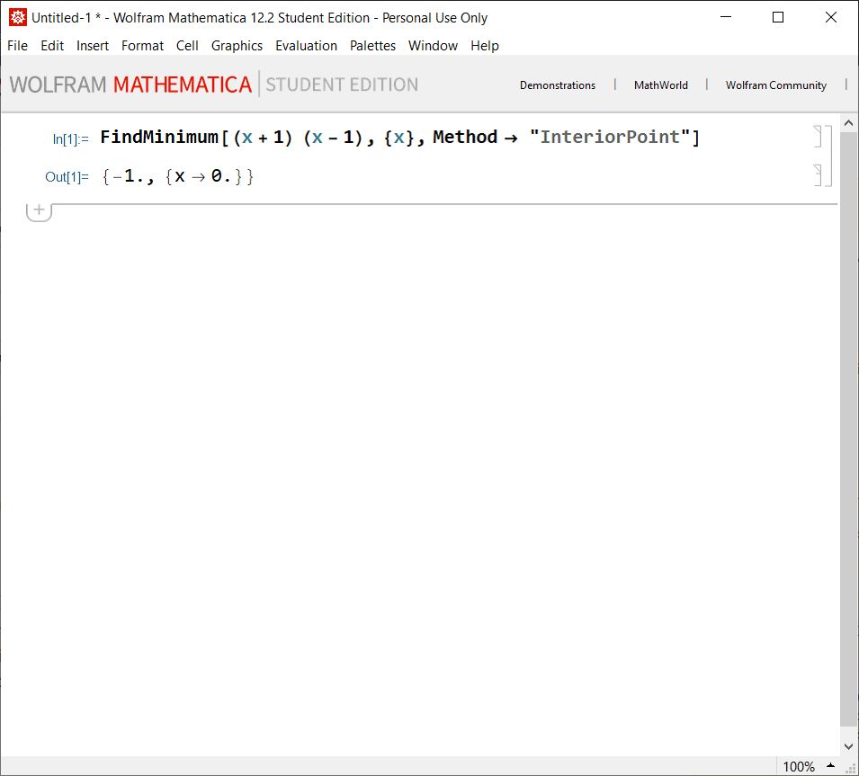Close the Mathematica window

[830, 17]
